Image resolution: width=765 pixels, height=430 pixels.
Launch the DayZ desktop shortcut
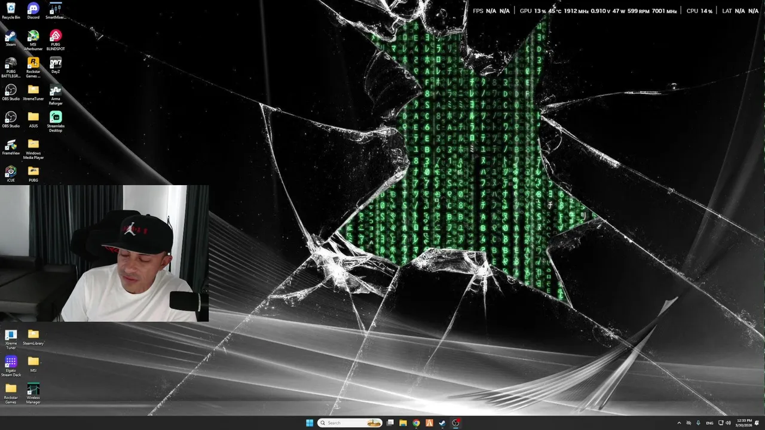point(56,65)
